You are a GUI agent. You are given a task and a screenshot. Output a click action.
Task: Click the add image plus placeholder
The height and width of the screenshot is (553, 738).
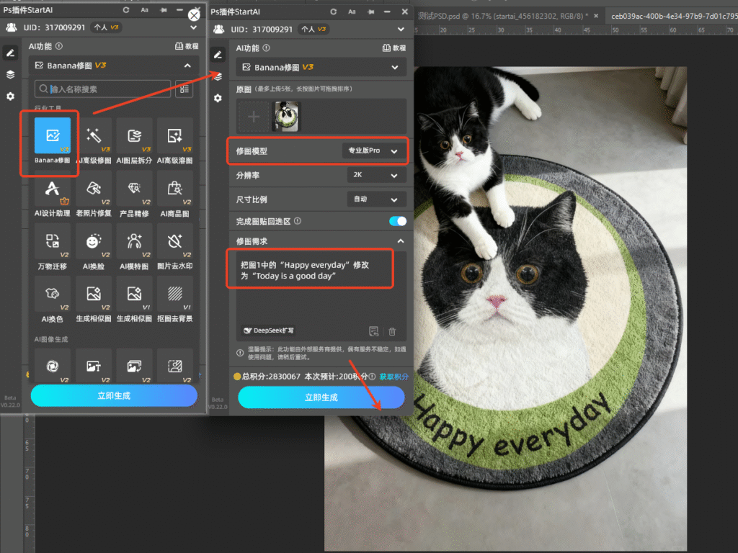252,116
